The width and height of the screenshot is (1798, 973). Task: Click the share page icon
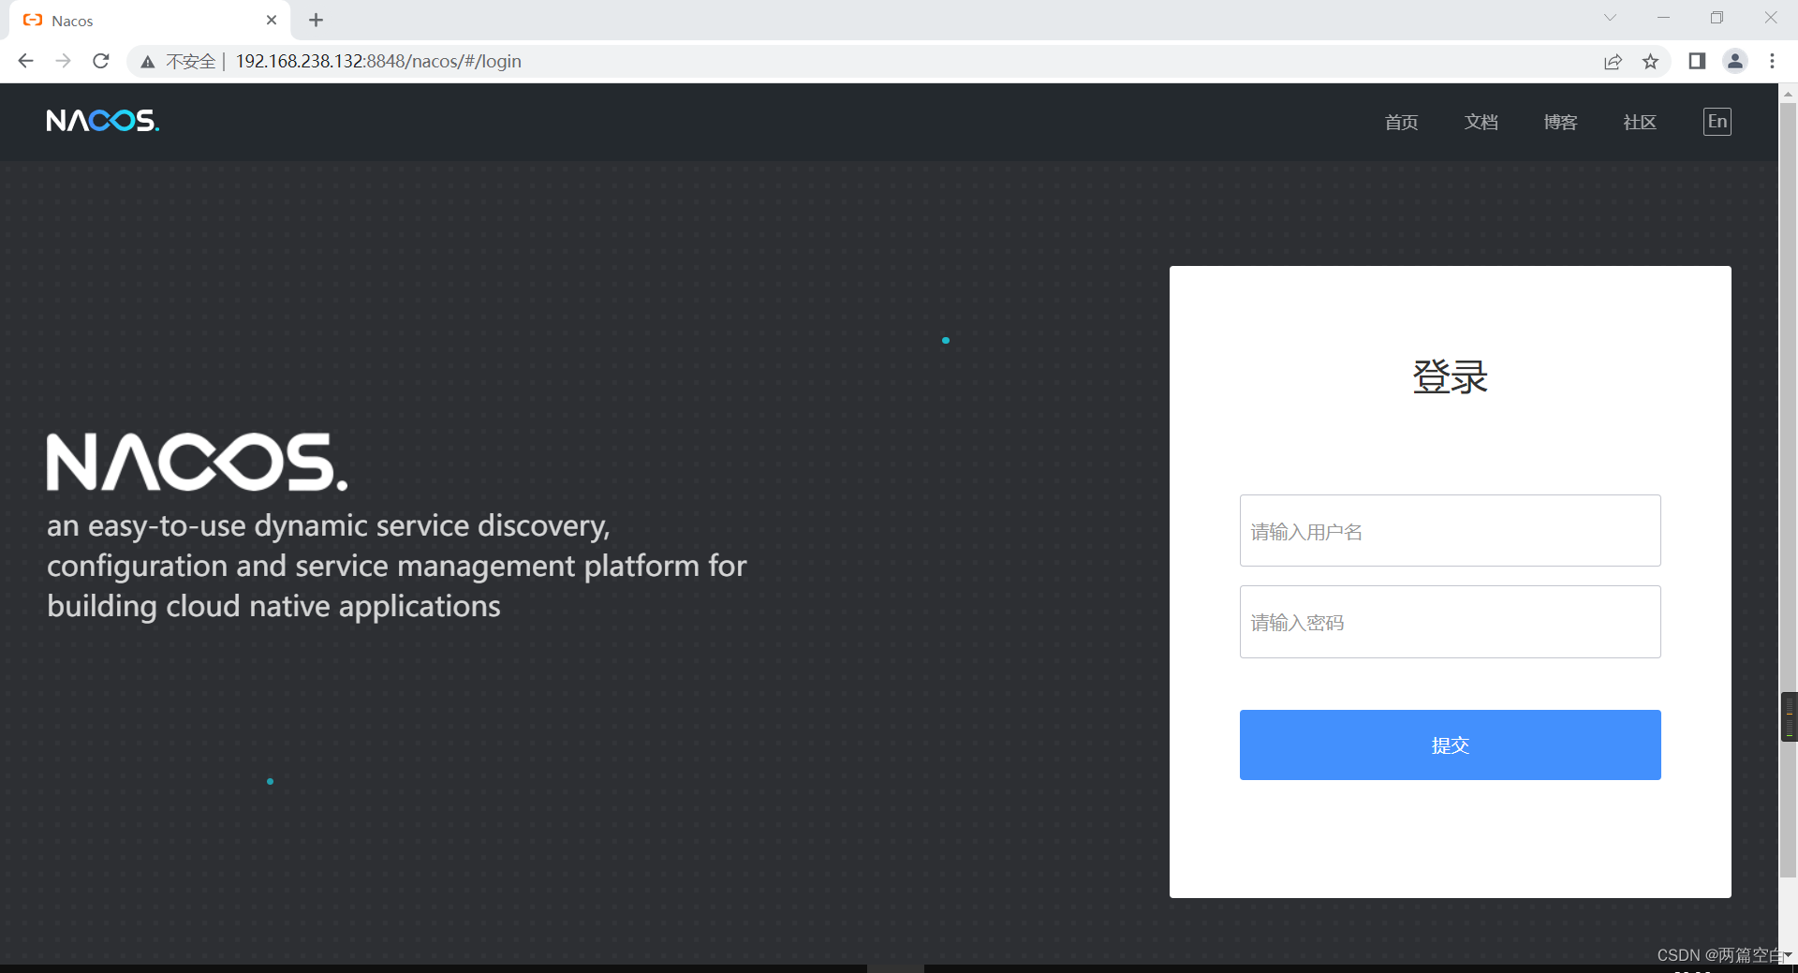pyautogui.click(x=1613, y=62)
